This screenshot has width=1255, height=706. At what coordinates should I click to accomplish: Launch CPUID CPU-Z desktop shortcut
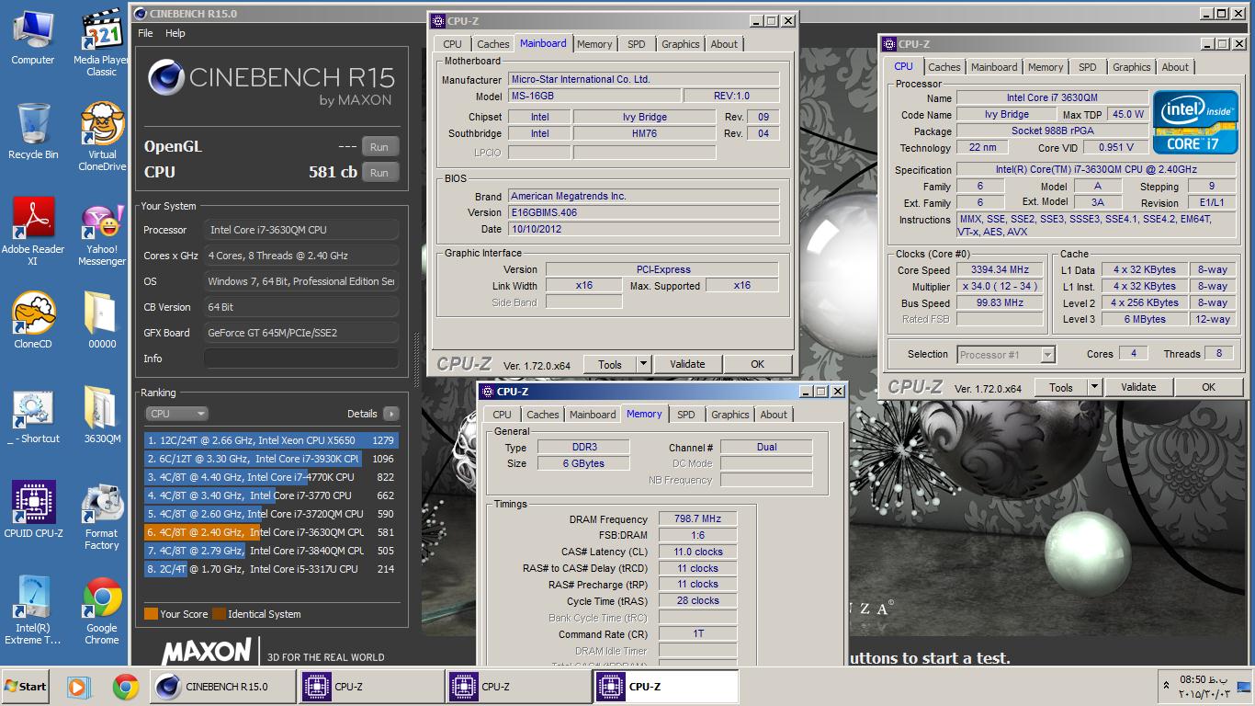click(33, 509)
